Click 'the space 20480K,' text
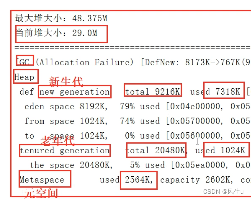 tap(71, 165)
